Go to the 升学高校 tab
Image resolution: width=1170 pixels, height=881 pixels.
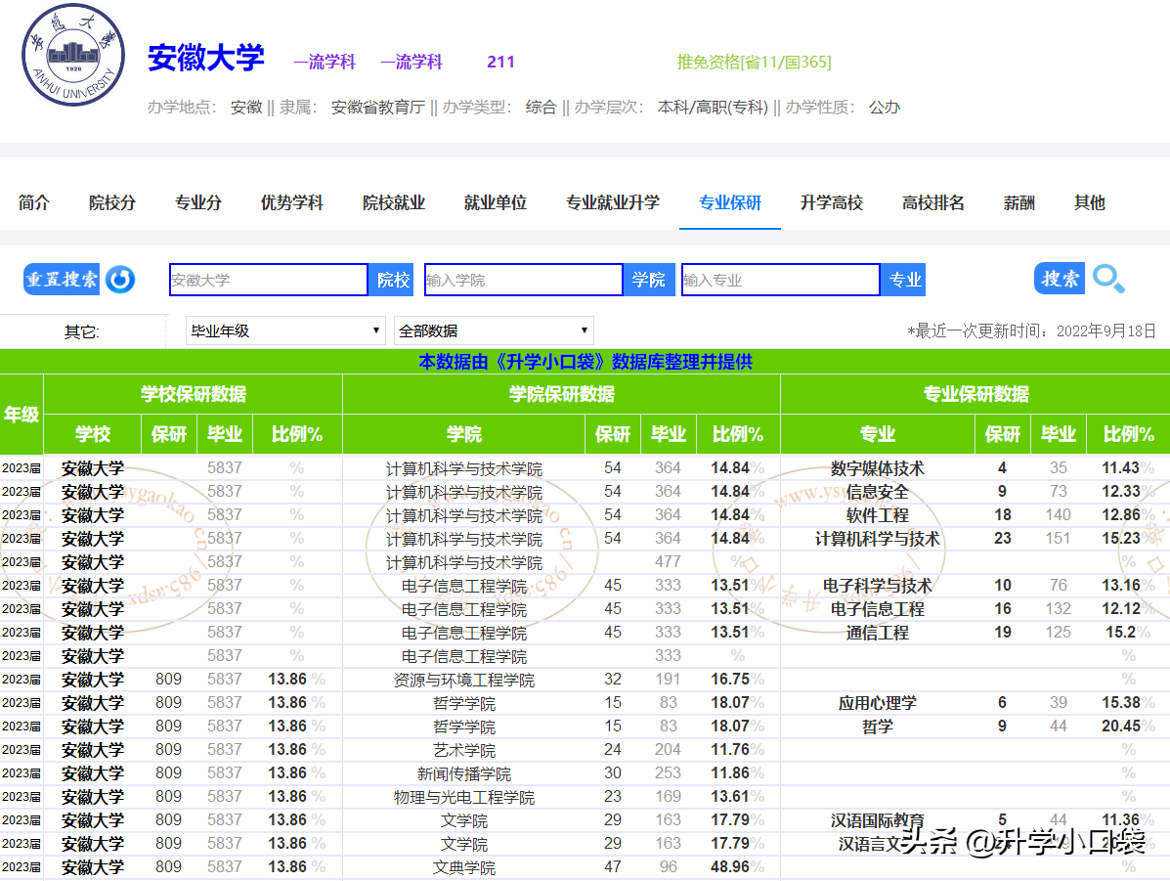(831, 202)
